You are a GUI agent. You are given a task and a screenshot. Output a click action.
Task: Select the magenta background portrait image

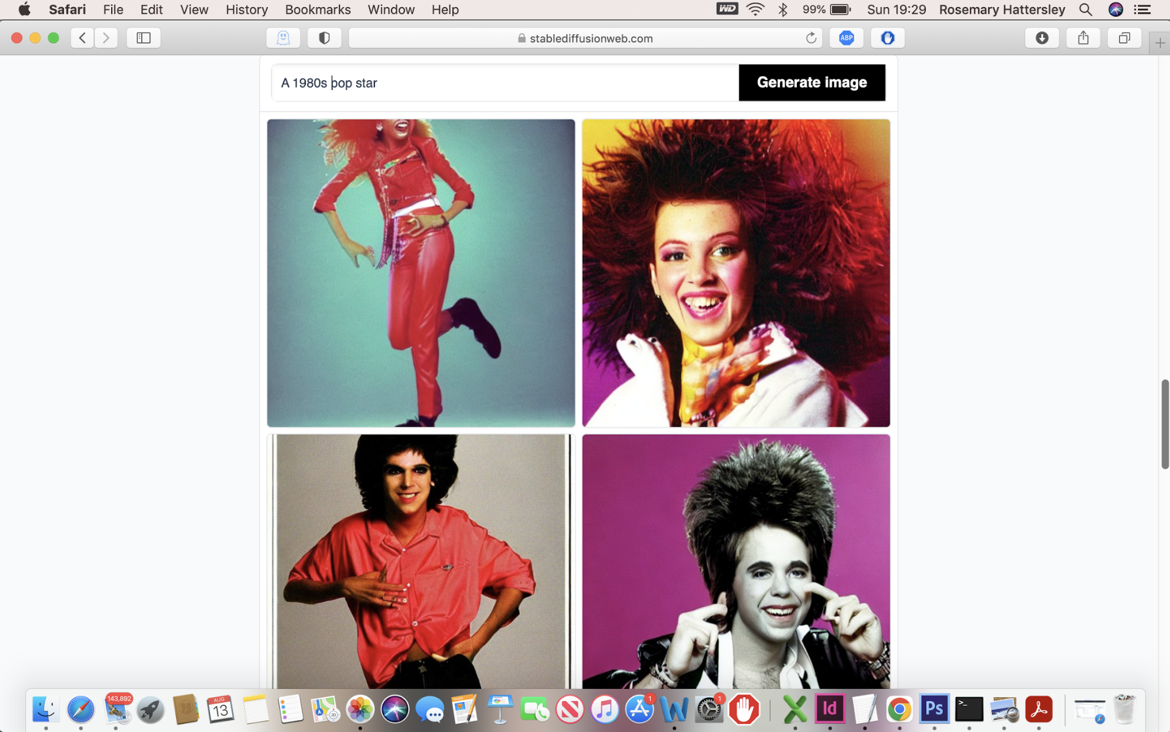[735, 561]
